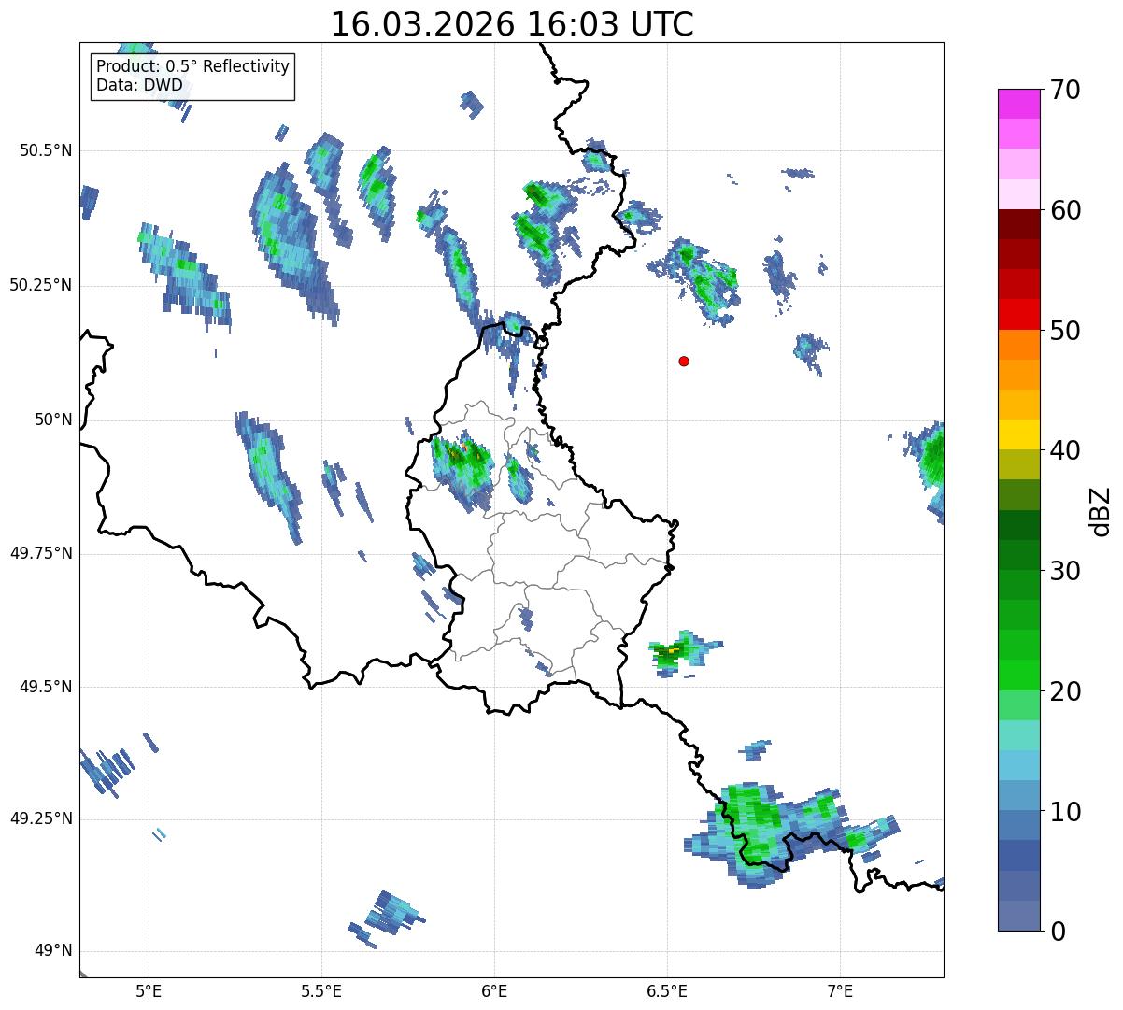1123x1010 pixels.
Task: Select the 30 tick label on colorbar
Action: pos(1065,571)
